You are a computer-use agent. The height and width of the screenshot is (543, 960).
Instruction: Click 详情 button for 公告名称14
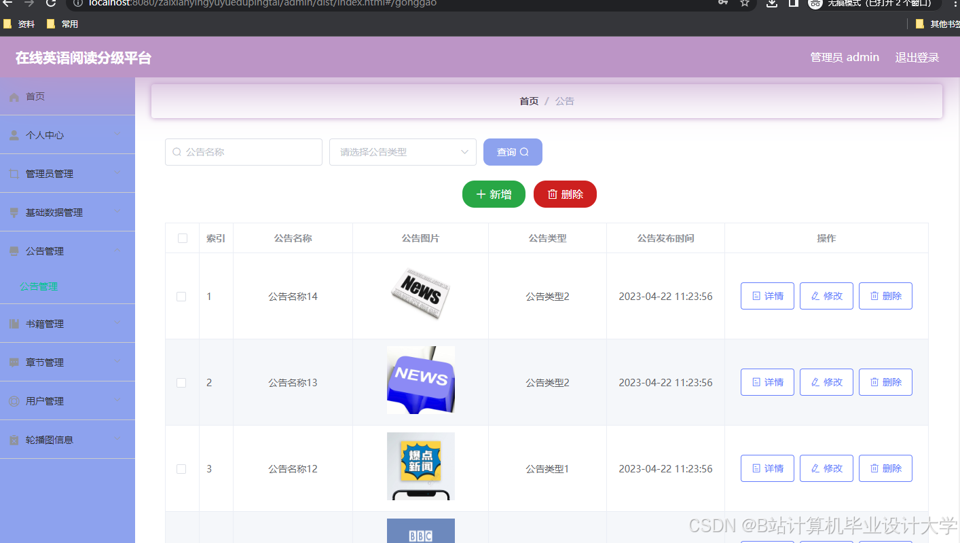click(x=767, y=296)
